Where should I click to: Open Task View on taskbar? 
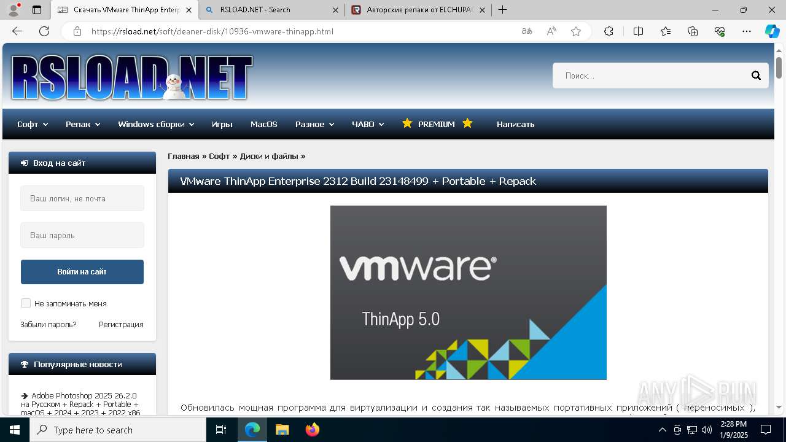click(221, 430)
